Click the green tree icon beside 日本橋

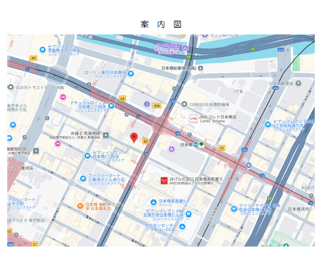pyautogui.click(x=201, y=144)
